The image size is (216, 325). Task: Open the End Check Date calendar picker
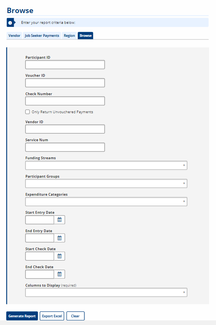click(x=60, y=274)
